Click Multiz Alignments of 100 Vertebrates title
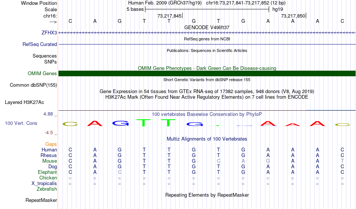Viewport: 356px width, 209px height. point(207,139)
